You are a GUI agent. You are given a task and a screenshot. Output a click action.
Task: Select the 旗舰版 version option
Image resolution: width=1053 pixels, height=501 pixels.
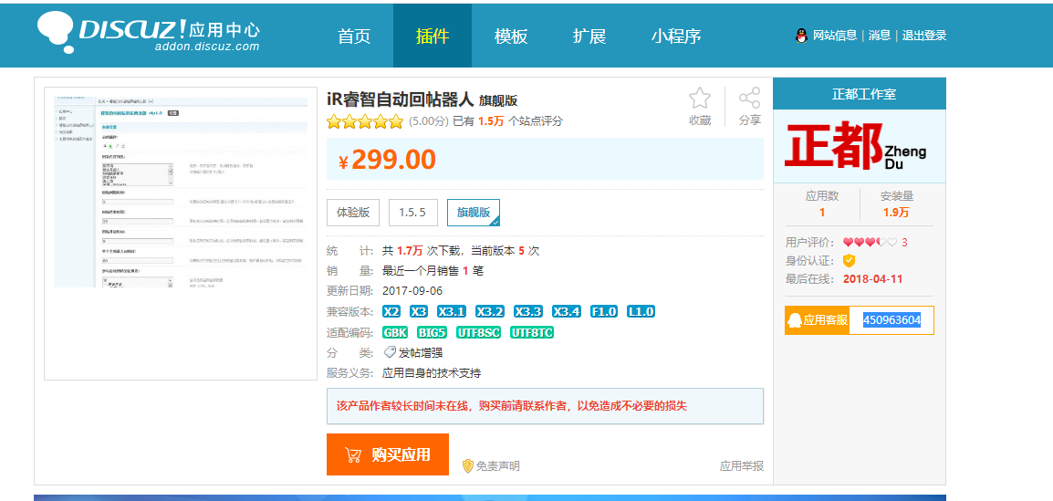click(474, 213)
